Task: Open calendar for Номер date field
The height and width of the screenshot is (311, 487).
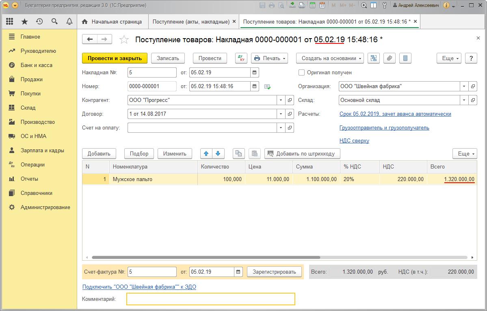Action: coord(255,86)
